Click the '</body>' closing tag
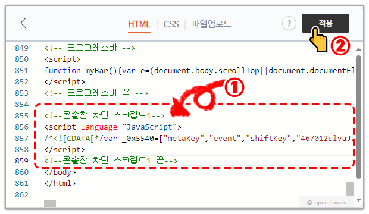 [x=60, y=172]
